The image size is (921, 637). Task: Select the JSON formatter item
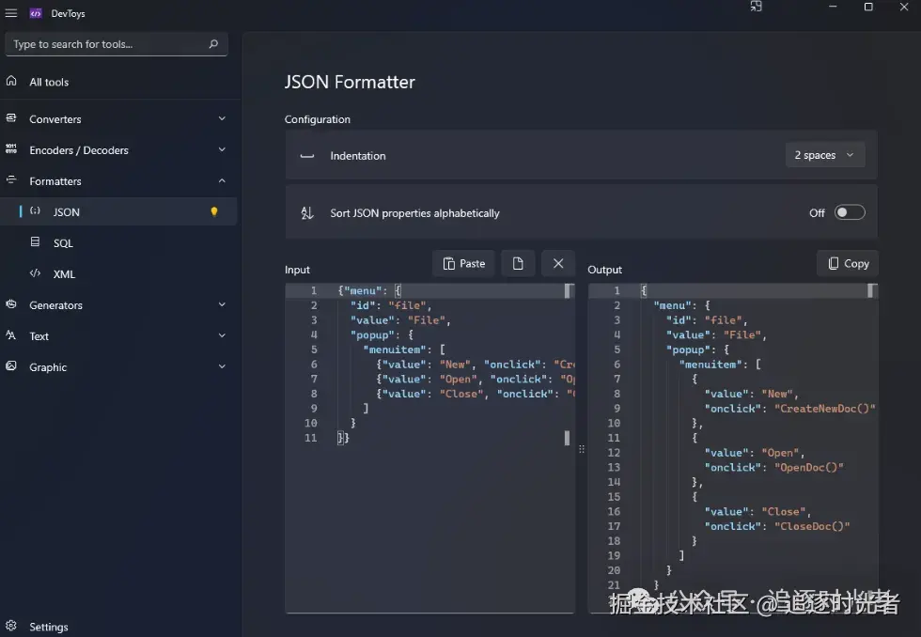point(118,212)
